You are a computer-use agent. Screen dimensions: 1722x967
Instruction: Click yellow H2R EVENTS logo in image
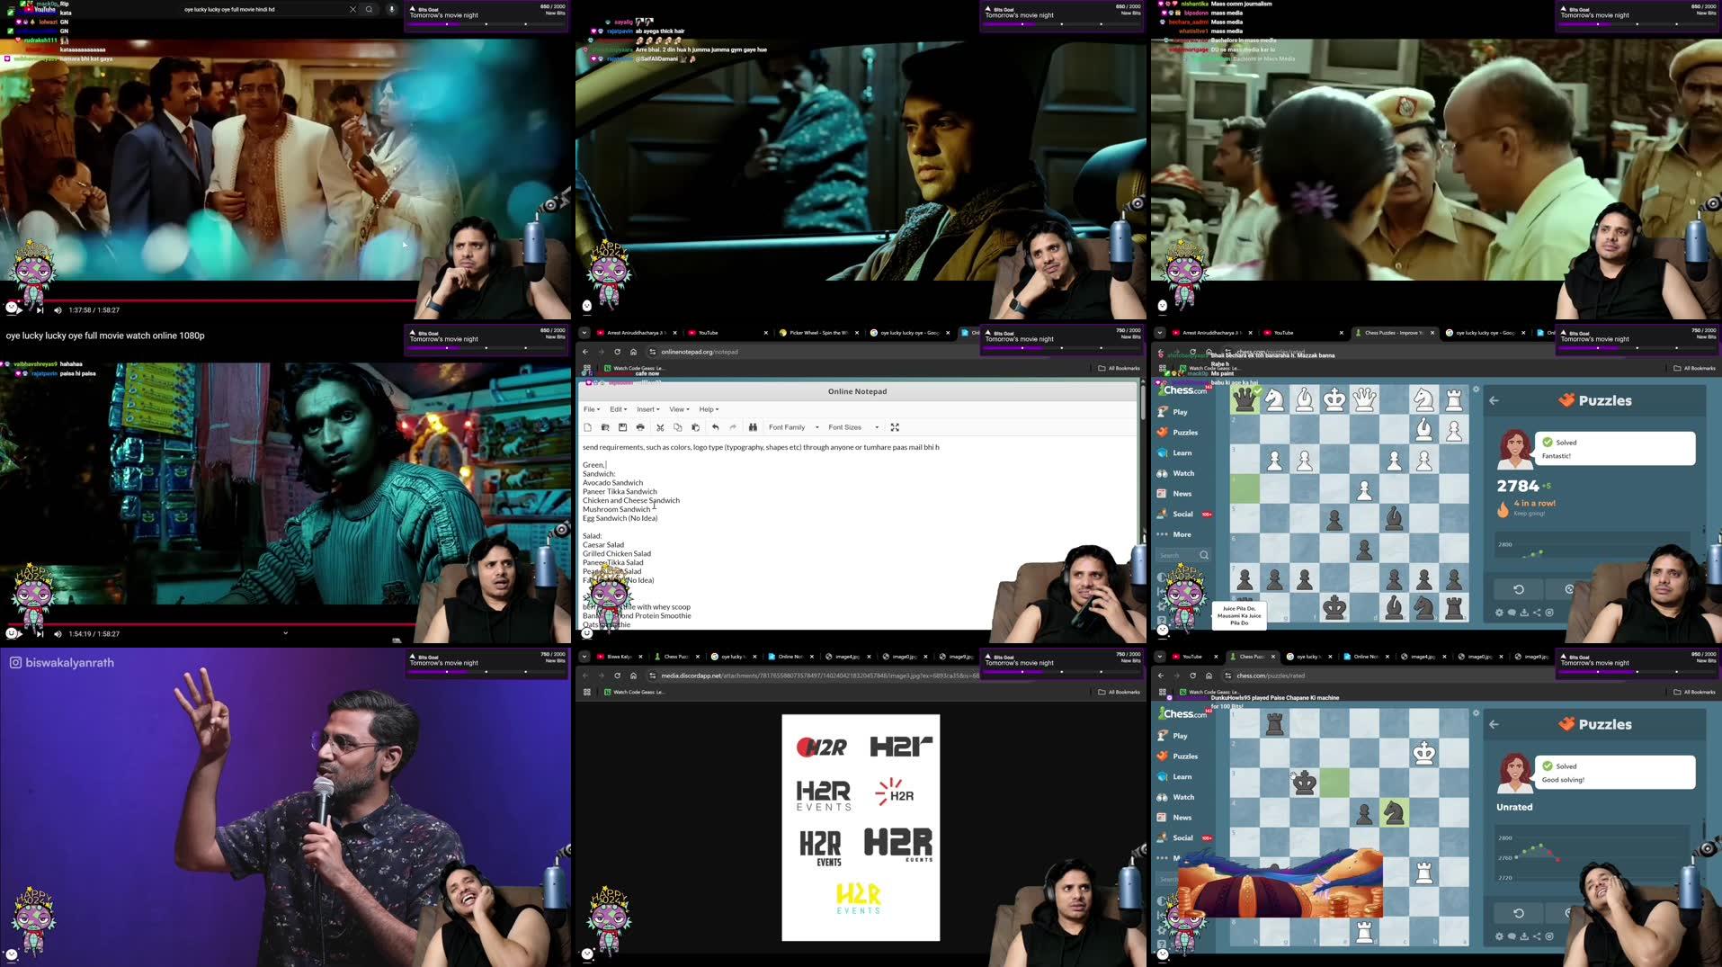(x=859, y=899)
